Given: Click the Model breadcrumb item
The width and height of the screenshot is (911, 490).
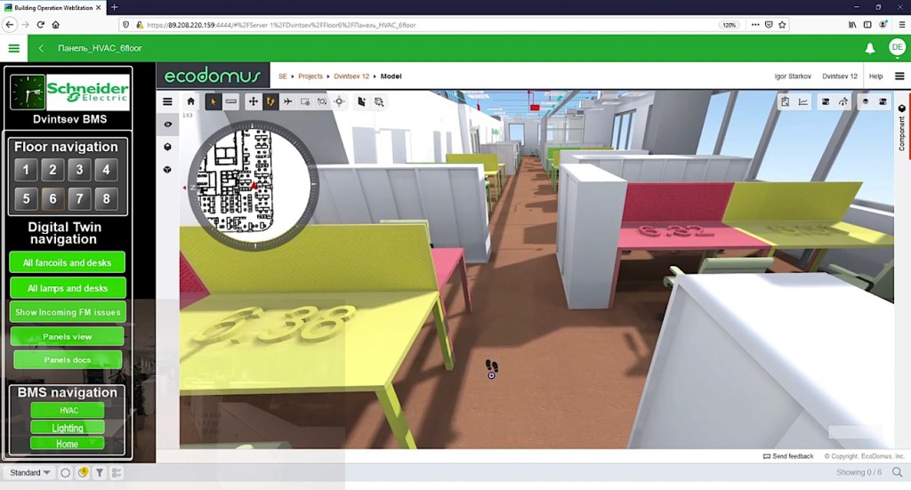Looking at the screenshot, I should [391, 76].
